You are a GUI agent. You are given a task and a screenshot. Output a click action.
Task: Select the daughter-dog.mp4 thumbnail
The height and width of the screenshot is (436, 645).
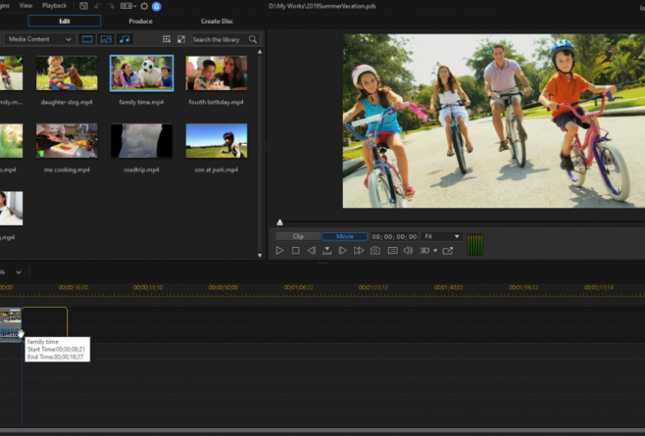pos(66,73)
